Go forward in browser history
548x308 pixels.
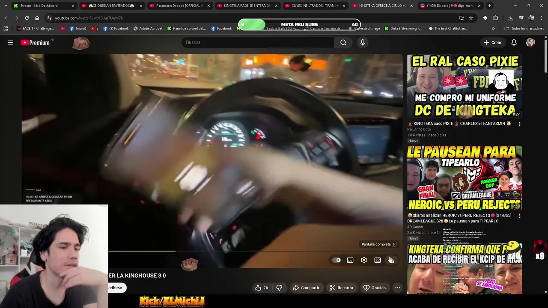16,18
